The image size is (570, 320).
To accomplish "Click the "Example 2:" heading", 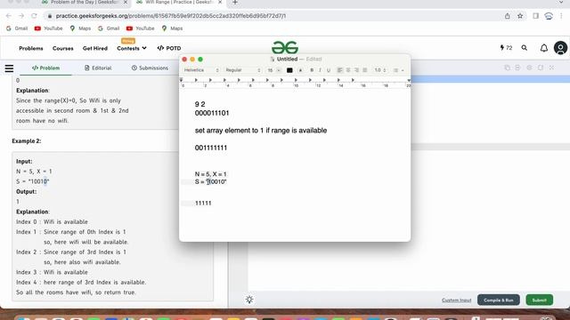I will (x=27, y=140).
